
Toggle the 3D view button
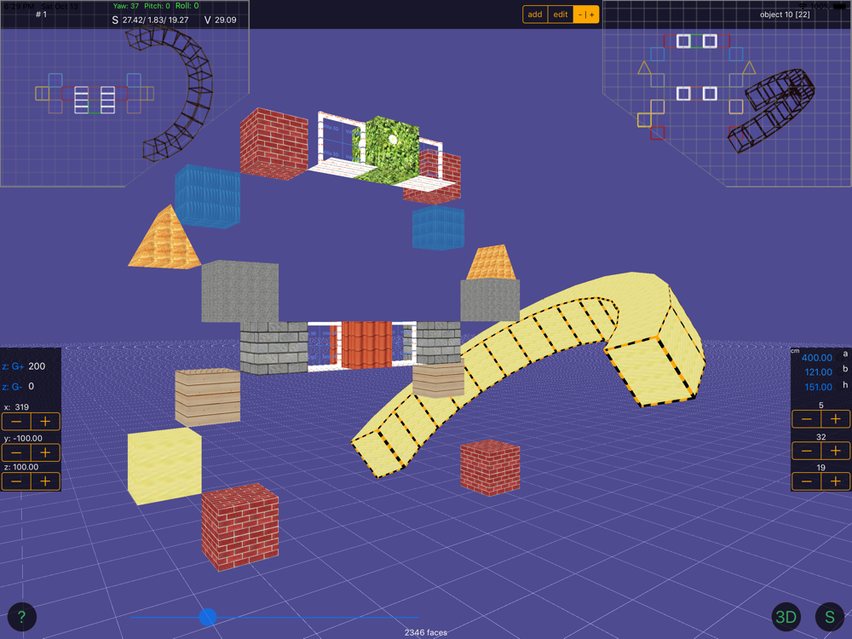coord(786,617)
